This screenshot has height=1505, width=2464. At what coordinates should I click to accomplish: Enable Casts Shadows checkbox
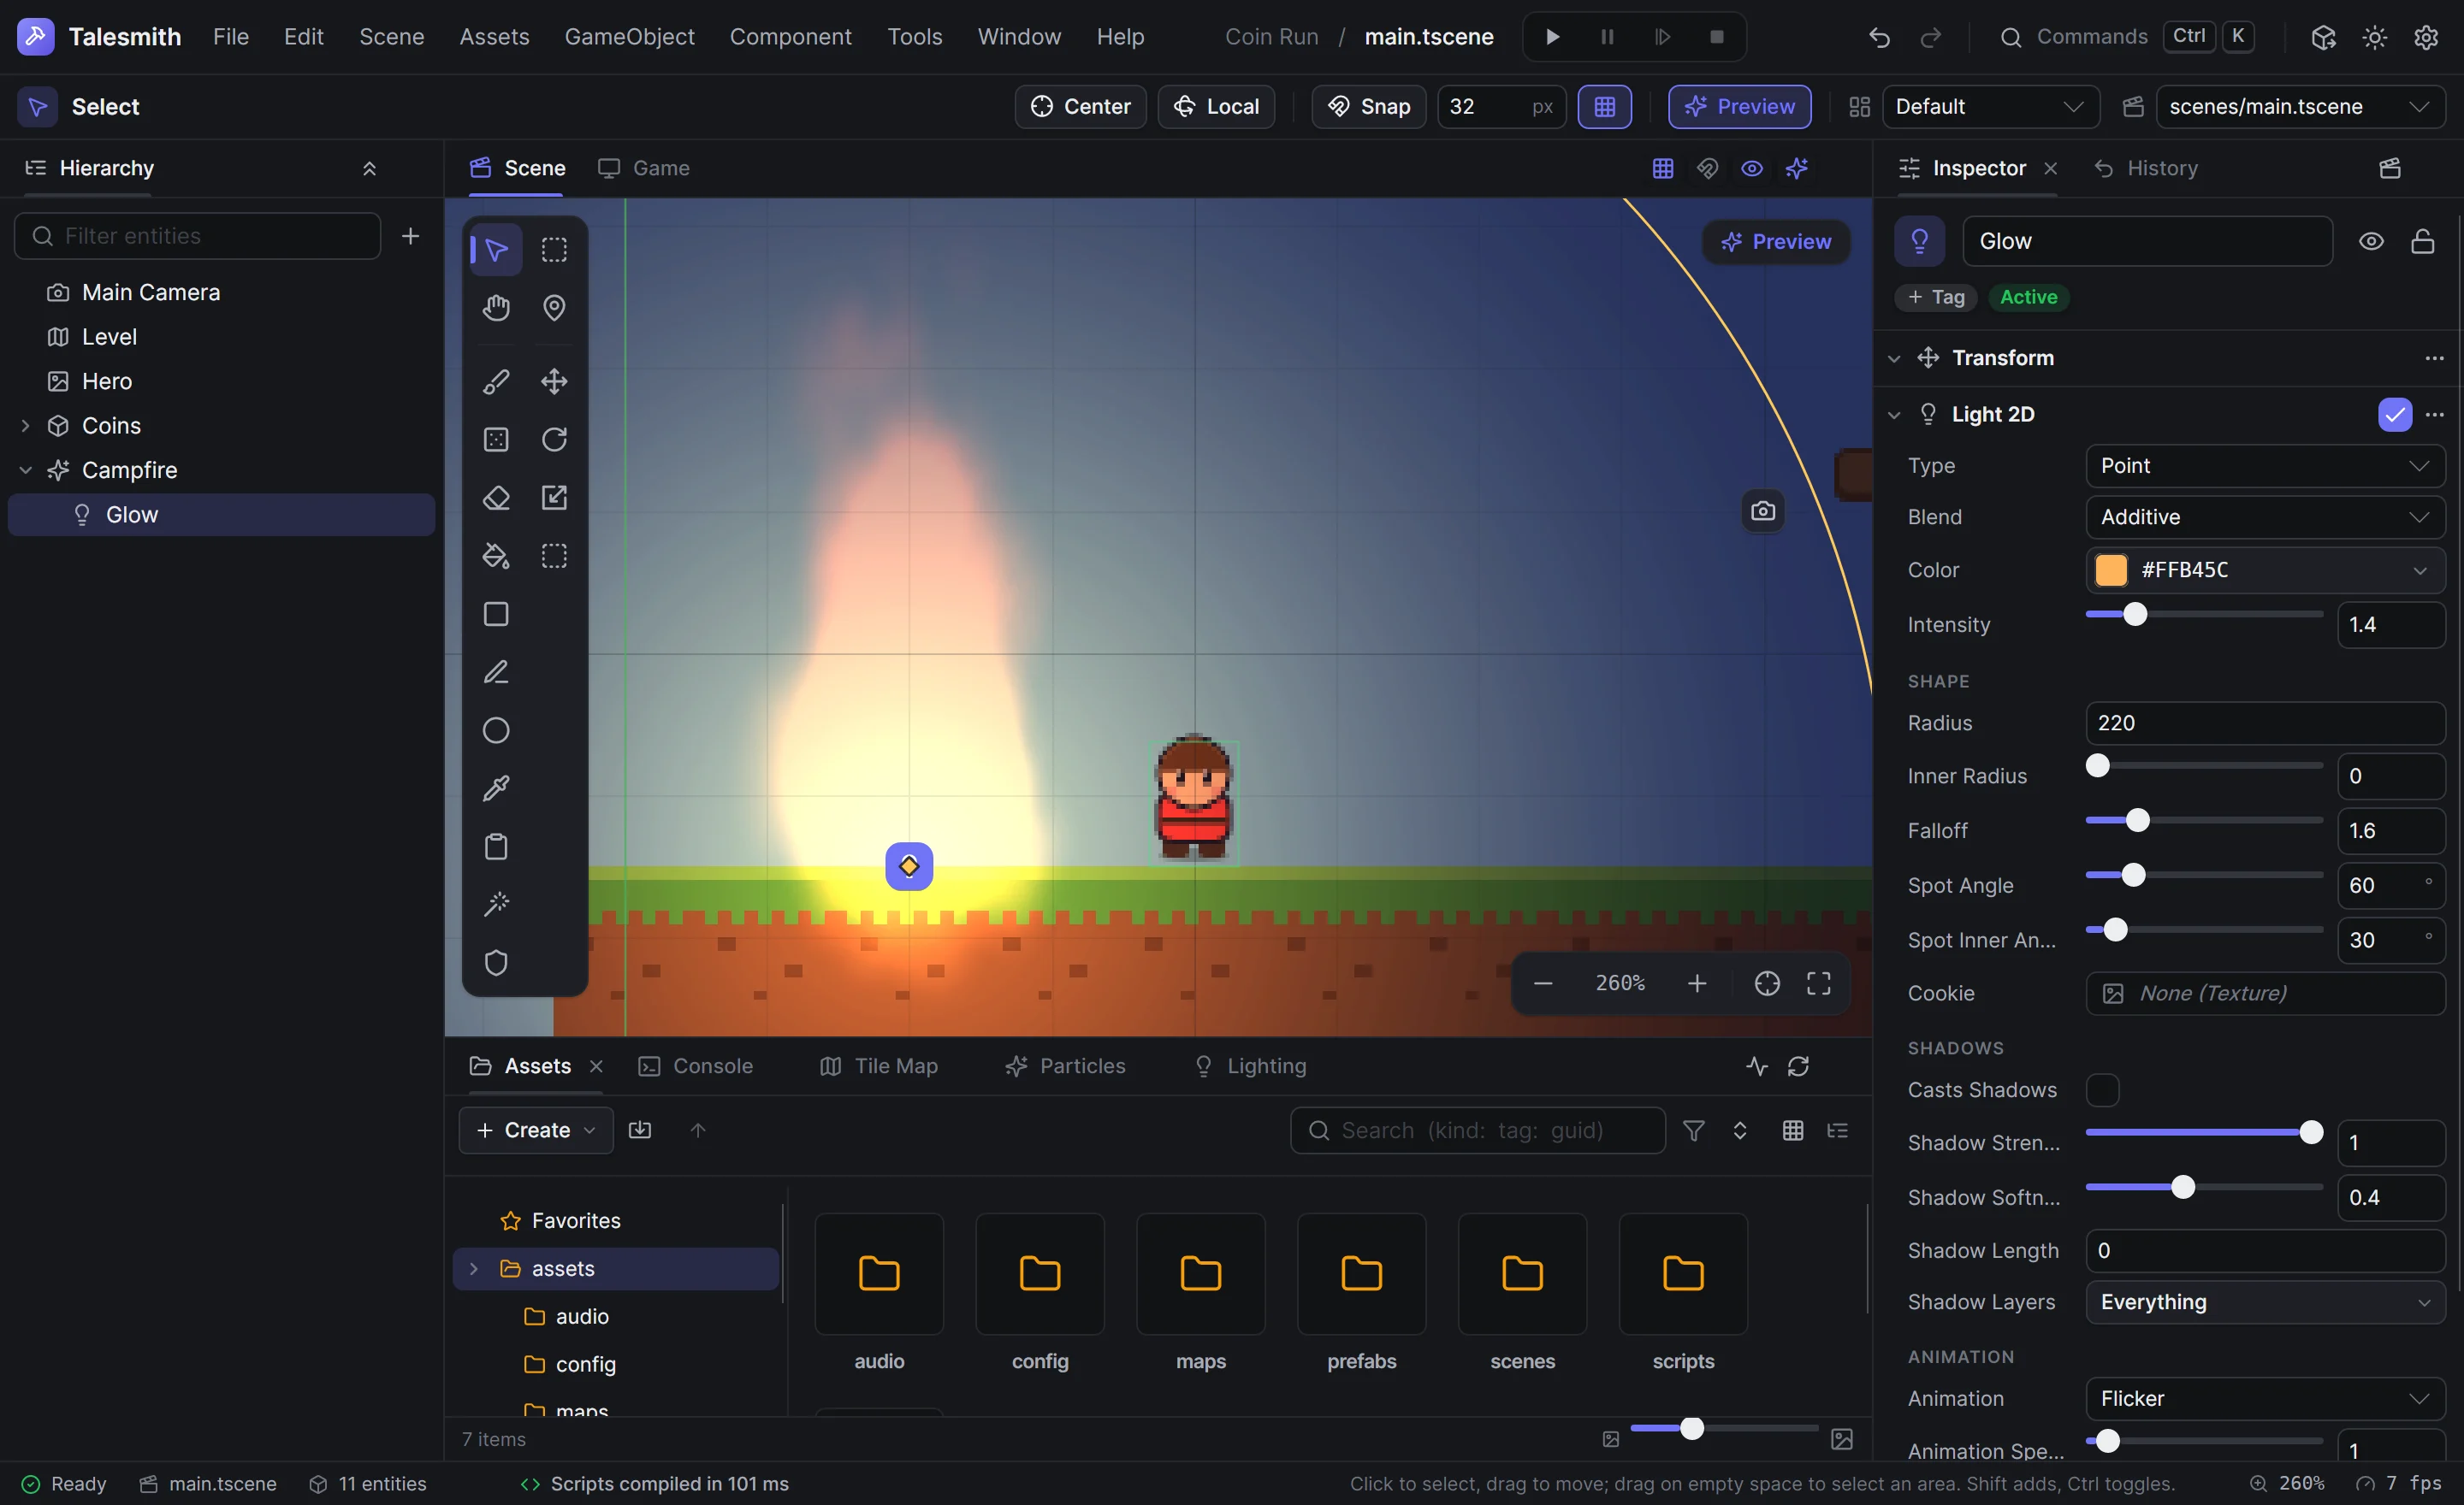tap(2102, 1090)
